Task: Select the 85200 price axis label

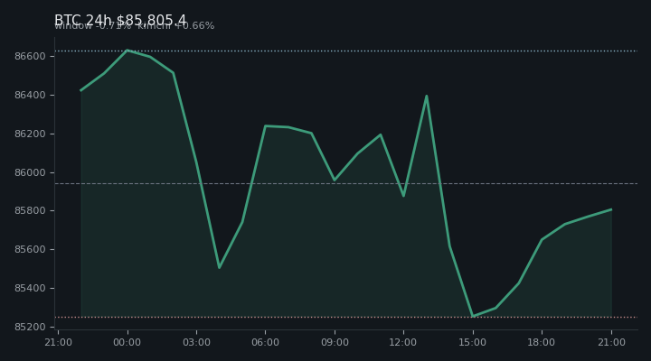Action: pyautogui.click(x=30, y=327)
